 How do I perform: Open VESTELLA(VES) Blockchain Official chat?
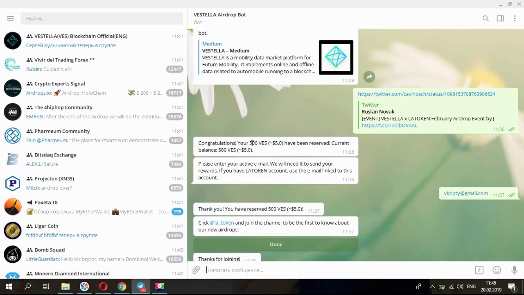[x=94, y=41]
